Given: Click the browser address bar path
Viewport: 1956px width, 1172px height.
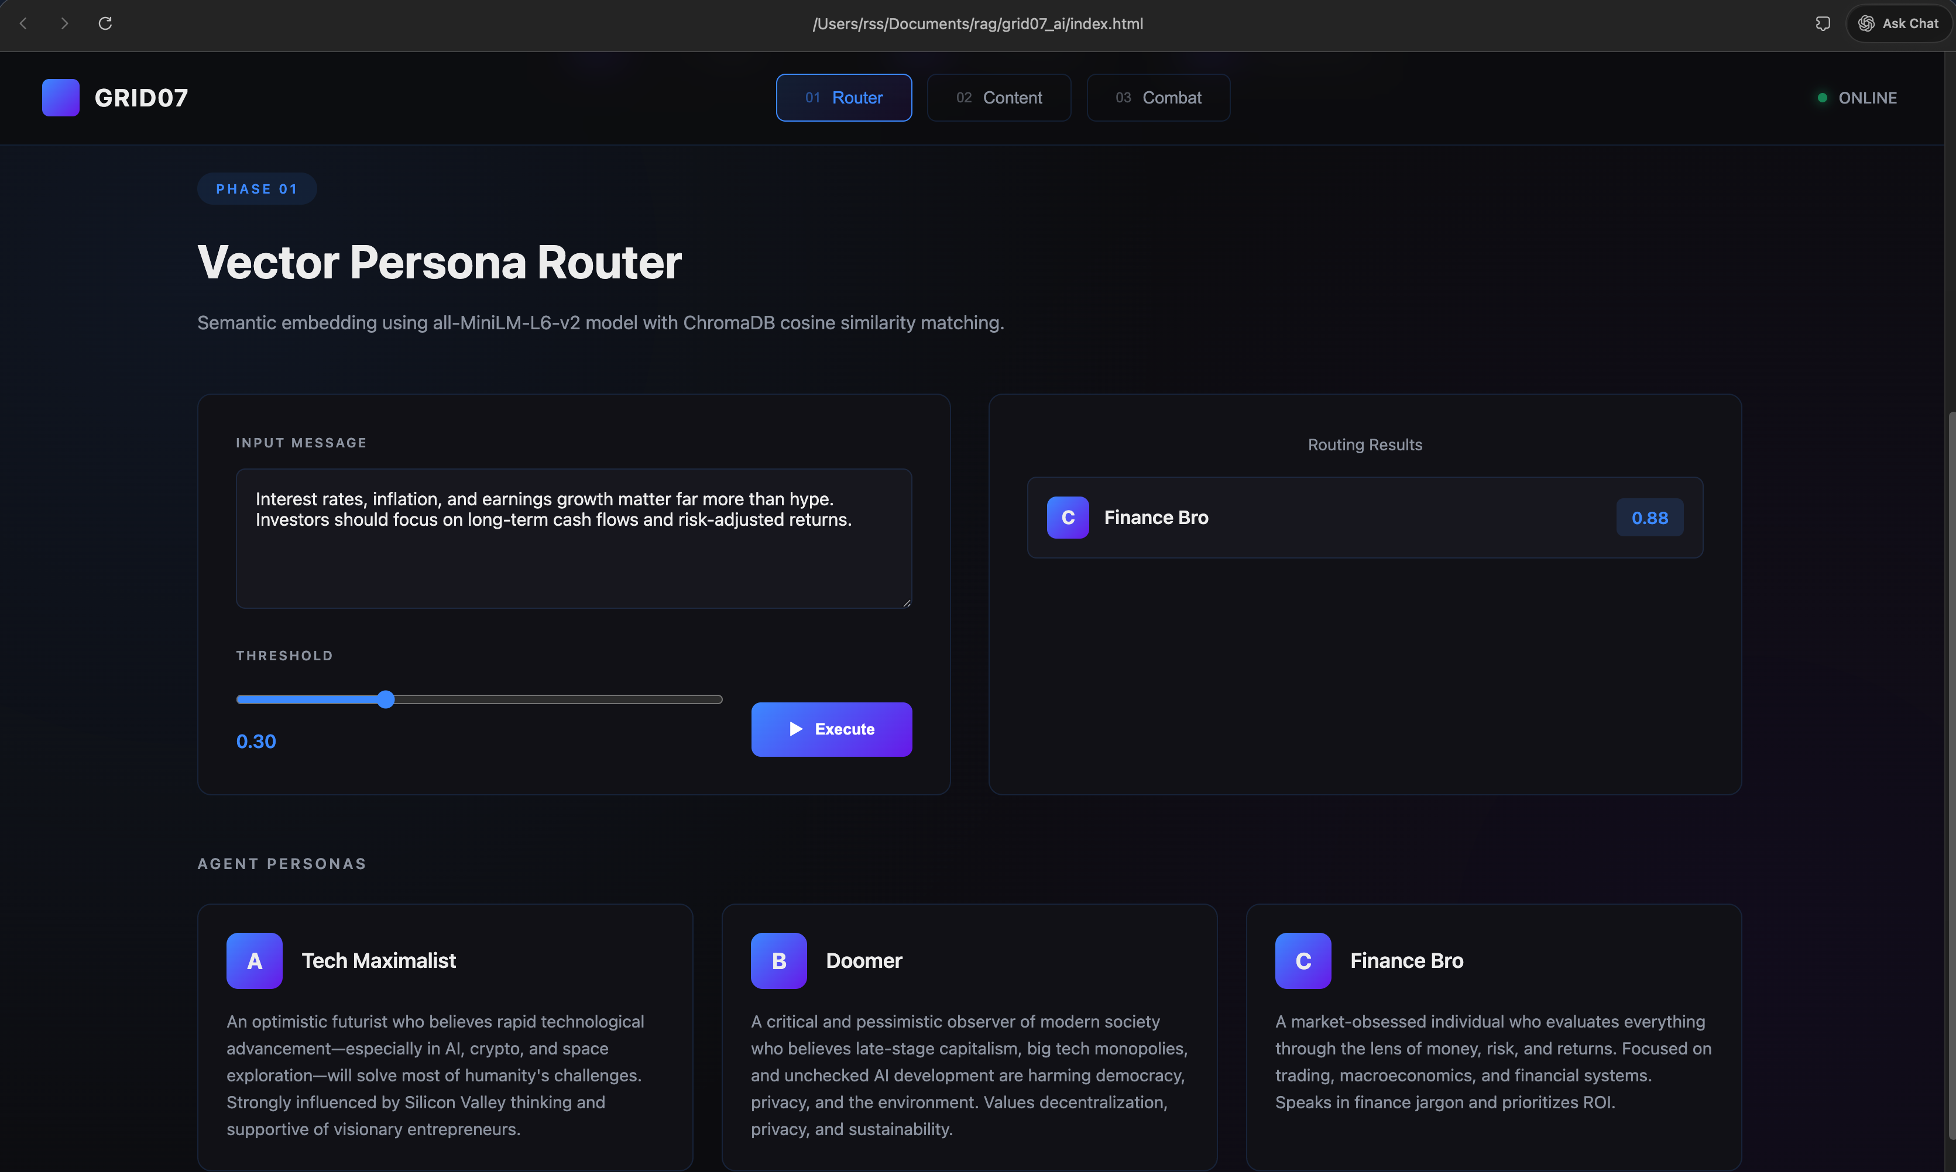Looking at the screenshot, I should click(x=977, y=24).
